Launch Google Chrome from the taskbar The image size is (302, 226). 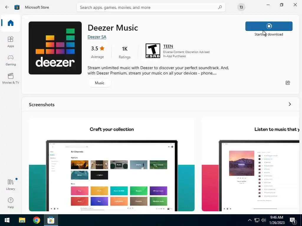tap(36, 220)
